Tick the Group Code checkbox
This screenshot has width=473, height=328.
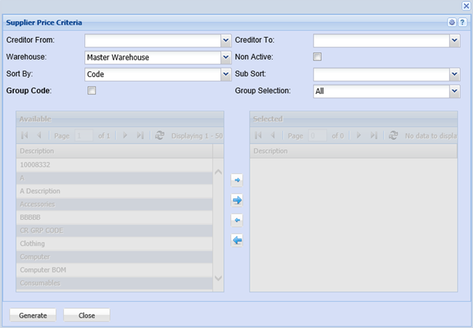(92, 91)
